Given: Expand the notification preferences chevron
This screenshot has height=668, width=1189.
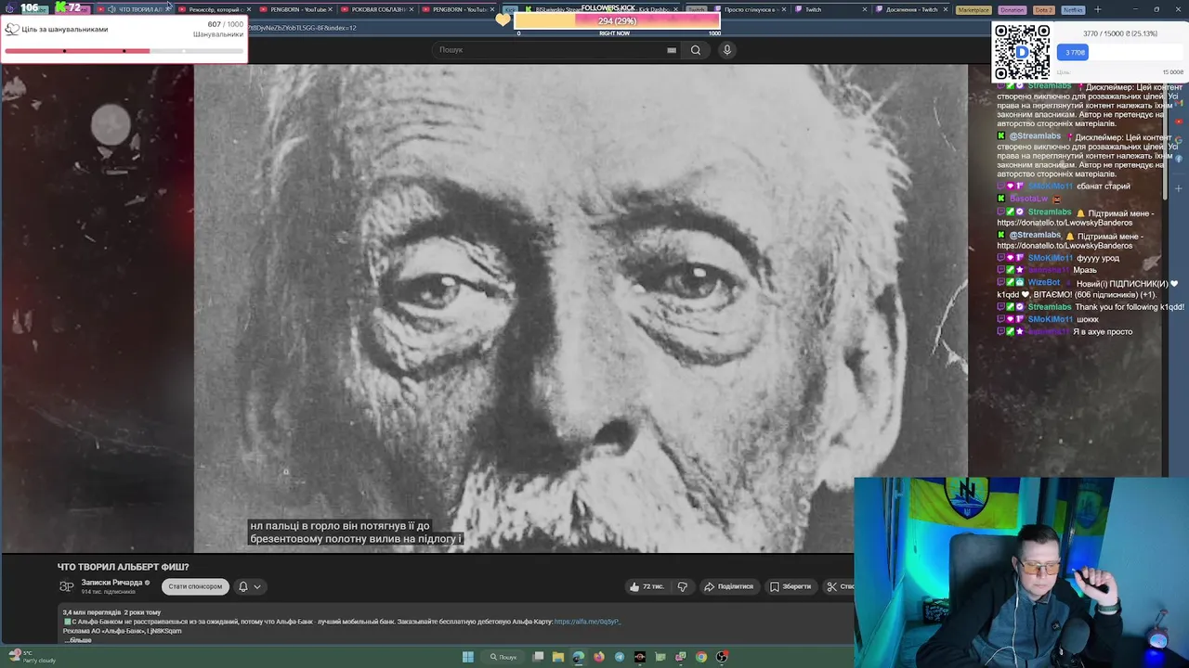Looking at the screenshot, I should [x=257, y=586].
